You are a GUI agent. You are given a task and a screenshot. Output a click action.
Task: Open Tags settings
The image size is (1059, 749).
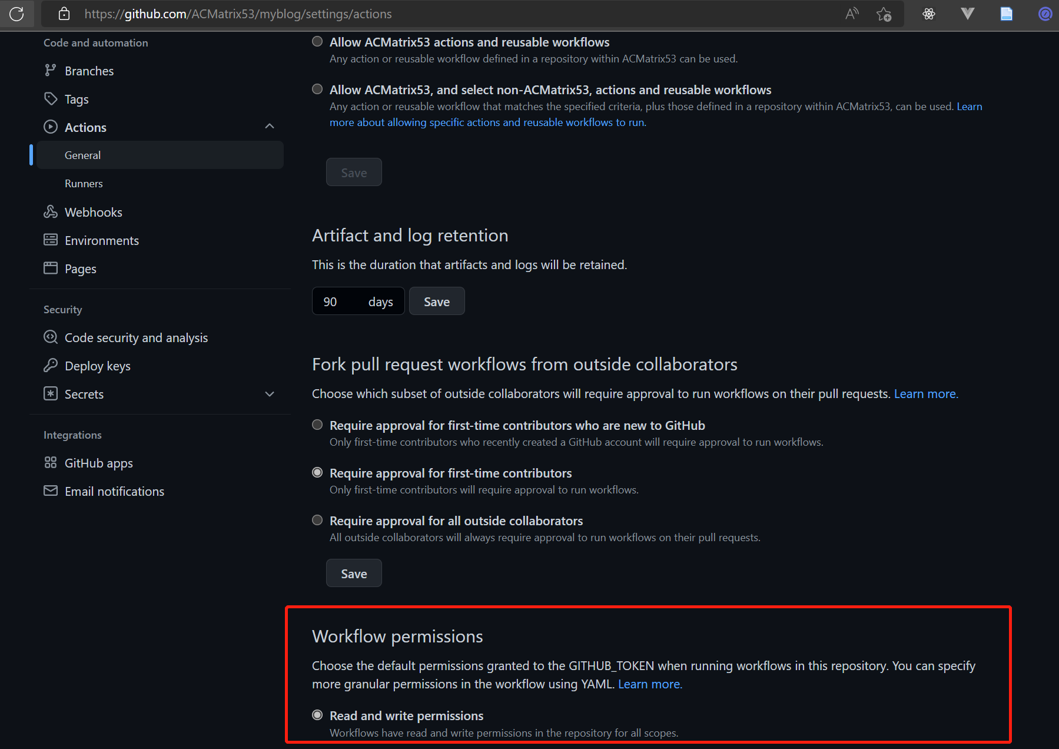(77, 99)
